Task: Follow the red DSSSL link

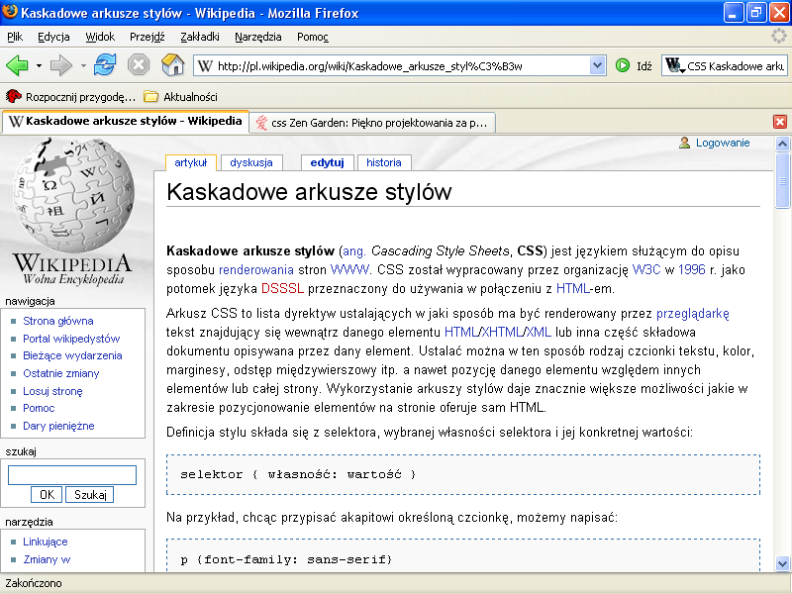Action: 282,288
